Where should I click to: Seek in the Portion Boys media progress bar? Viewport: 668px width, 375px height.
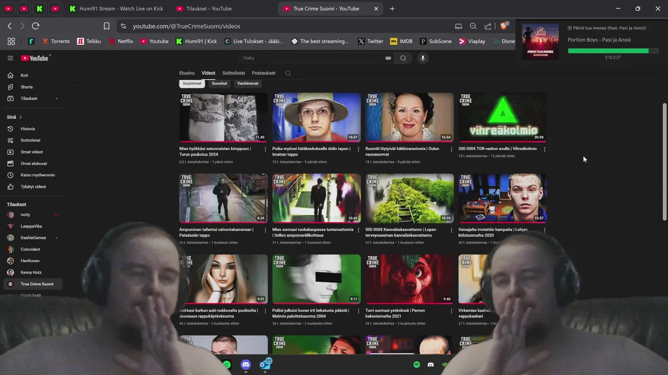point(613,51)
